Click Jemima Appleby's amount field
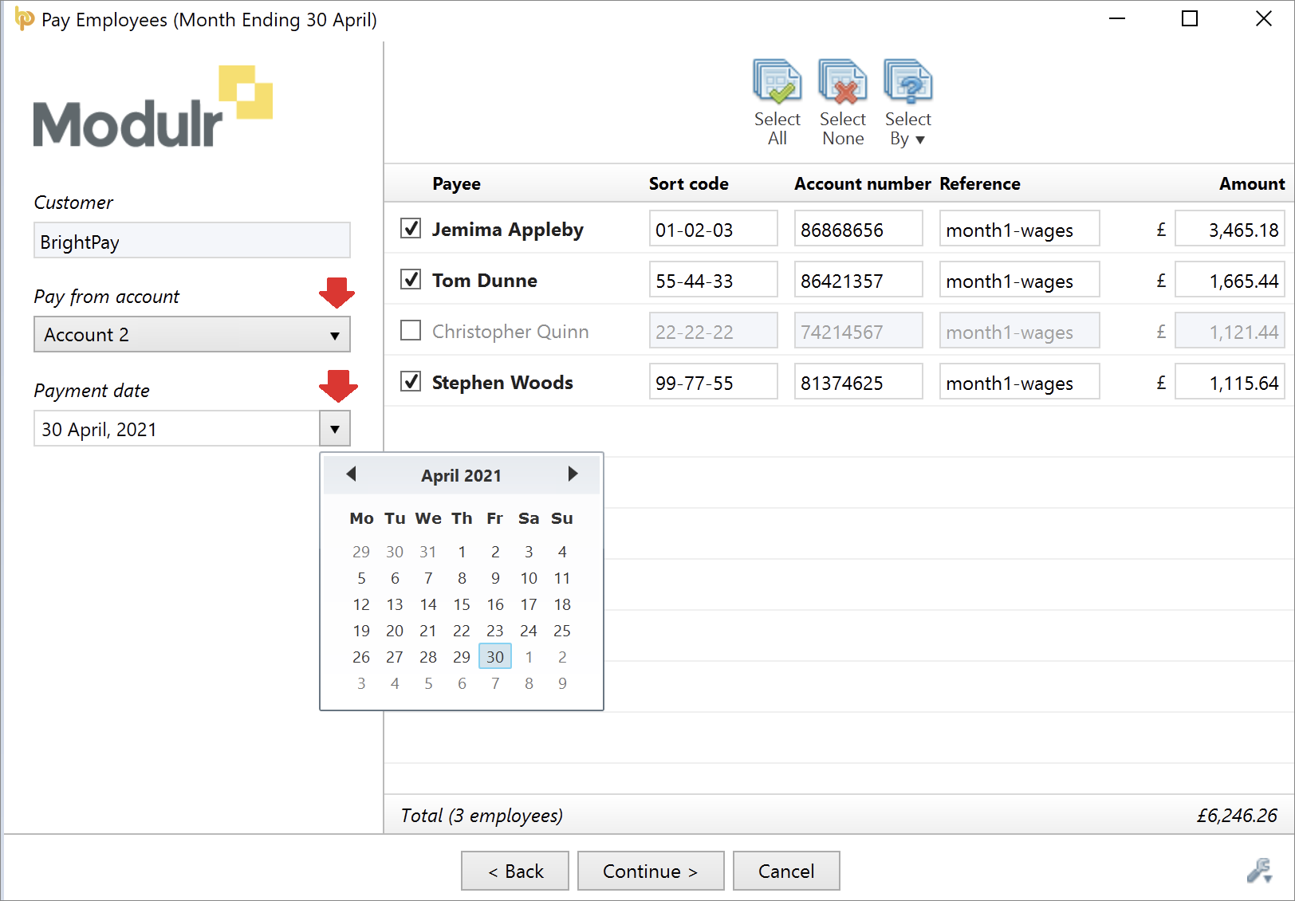 click(x=1229, y=230)
